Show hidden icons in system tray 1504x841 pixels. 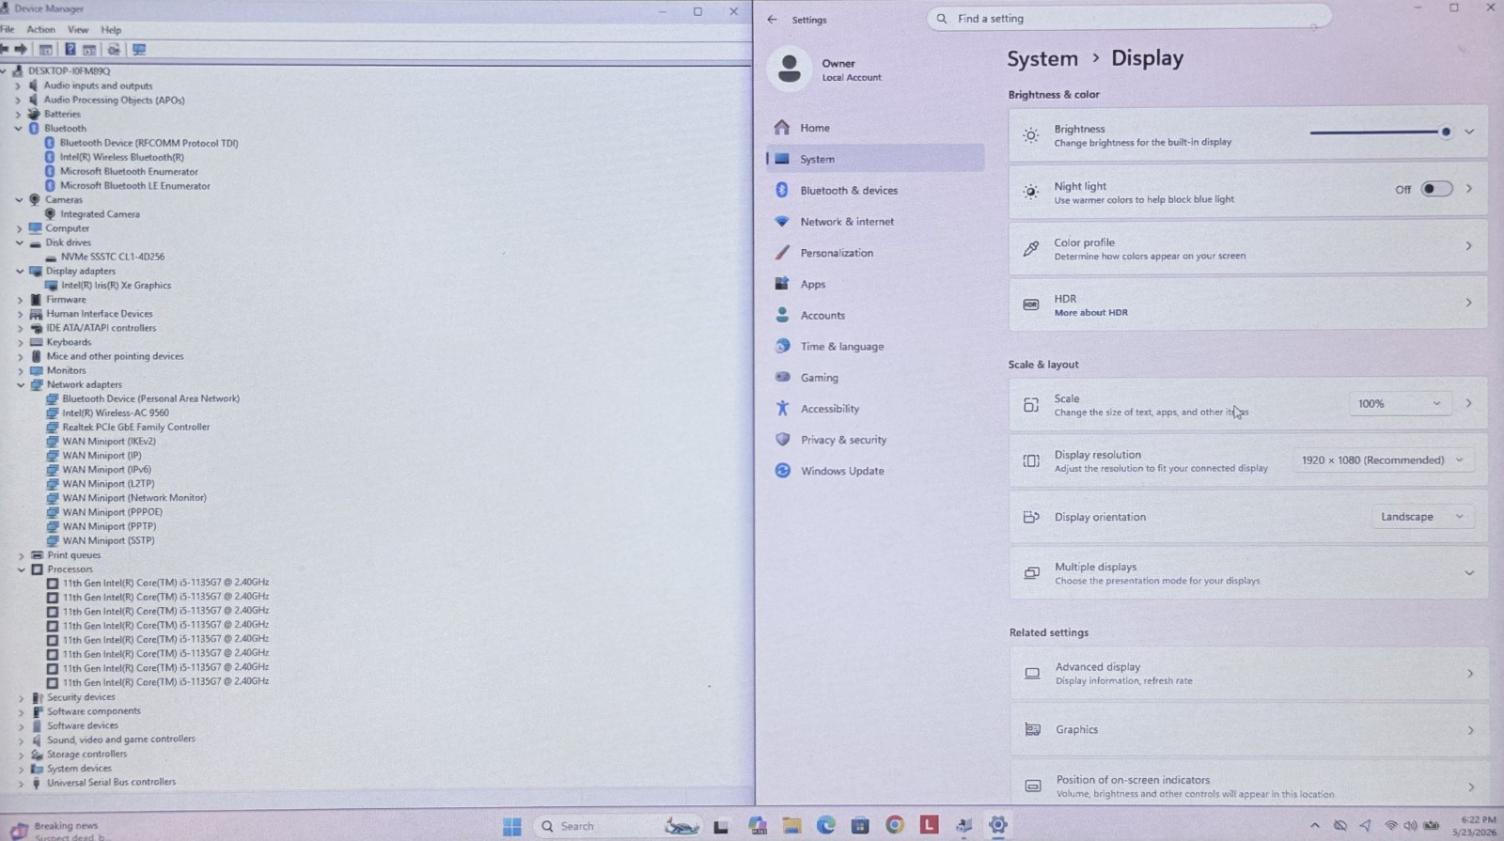(1314, 826)
